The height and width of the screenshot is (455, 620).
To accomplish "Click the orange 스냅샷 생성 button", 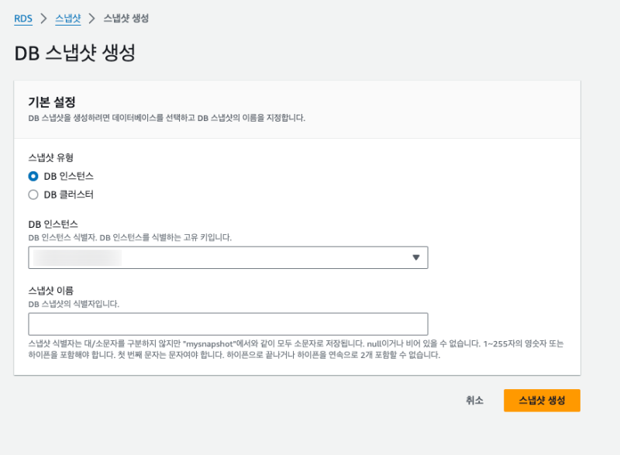I will pyautogui.click(x=542, y=400).
